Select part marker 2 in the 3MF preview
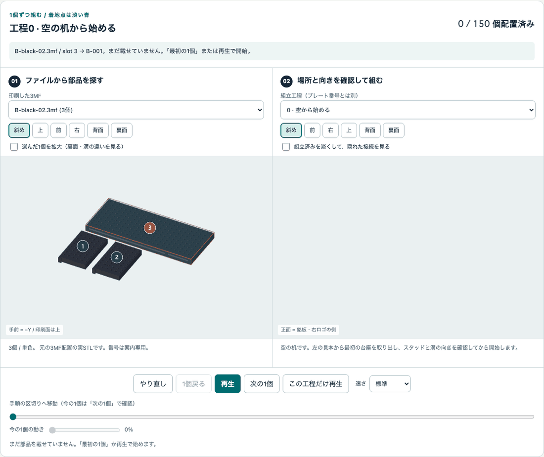Screen dimensions: 544x457 point(117,257)
